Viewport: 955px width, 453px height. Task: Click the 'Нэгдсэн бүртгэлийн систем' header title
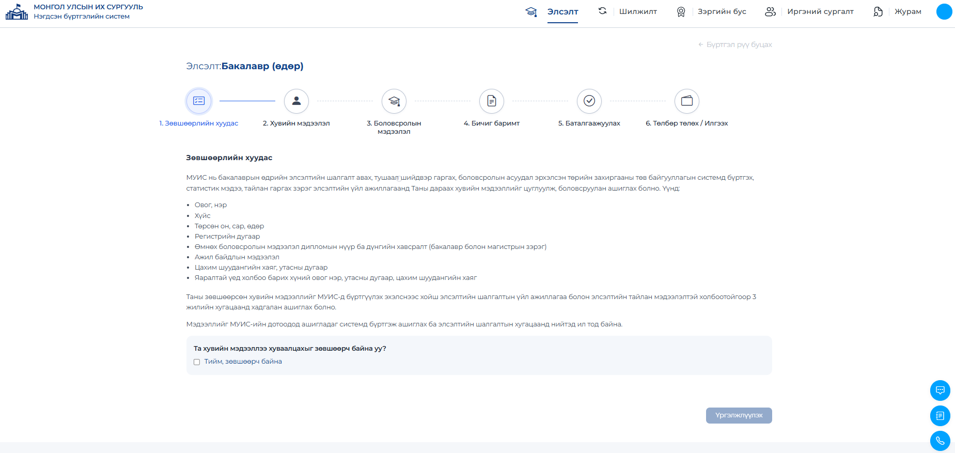click(82, 17)
